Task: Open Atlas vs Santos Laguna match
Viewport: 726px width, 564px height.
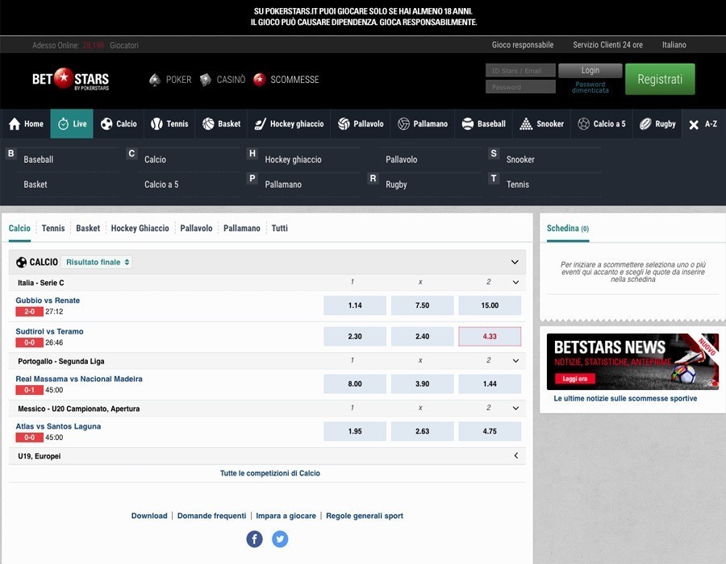Action: click(58, 427)
